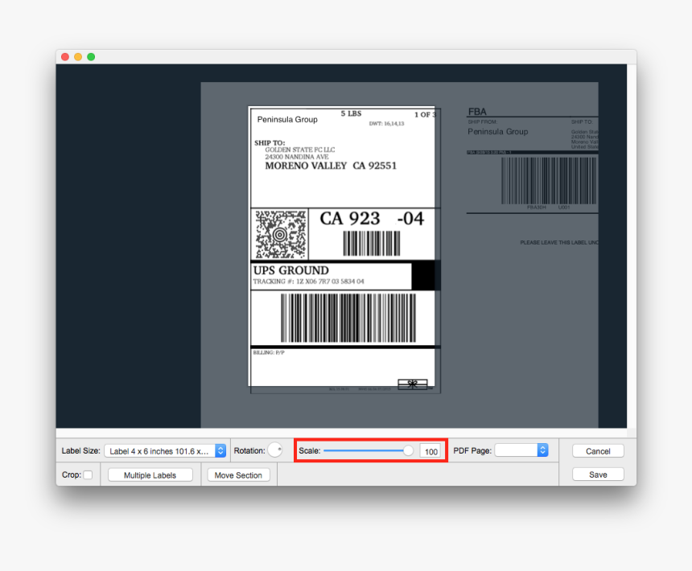Click the Scale value field showing 100

[430, 450]
